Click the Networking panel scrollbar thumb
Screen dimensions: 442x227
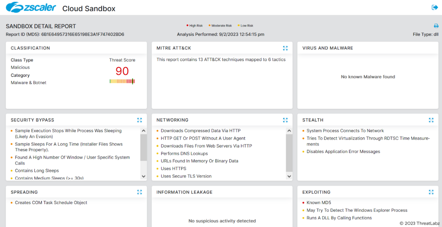[289, 152]
